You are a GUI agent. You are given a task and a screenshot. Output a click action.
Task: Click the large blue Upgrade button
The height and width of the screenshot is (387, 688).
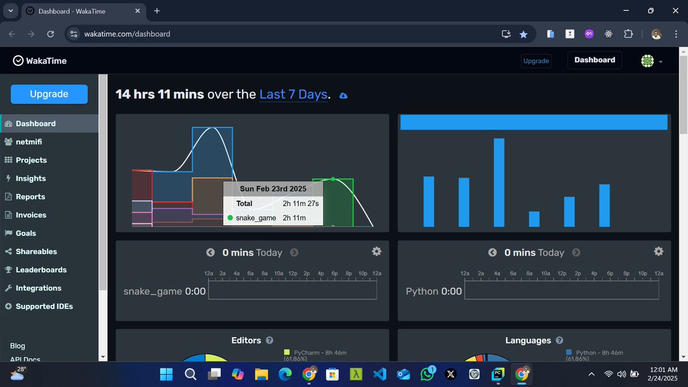point(49,94)
